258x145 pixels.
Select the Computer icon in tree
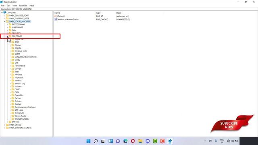[x=5, y=12]
